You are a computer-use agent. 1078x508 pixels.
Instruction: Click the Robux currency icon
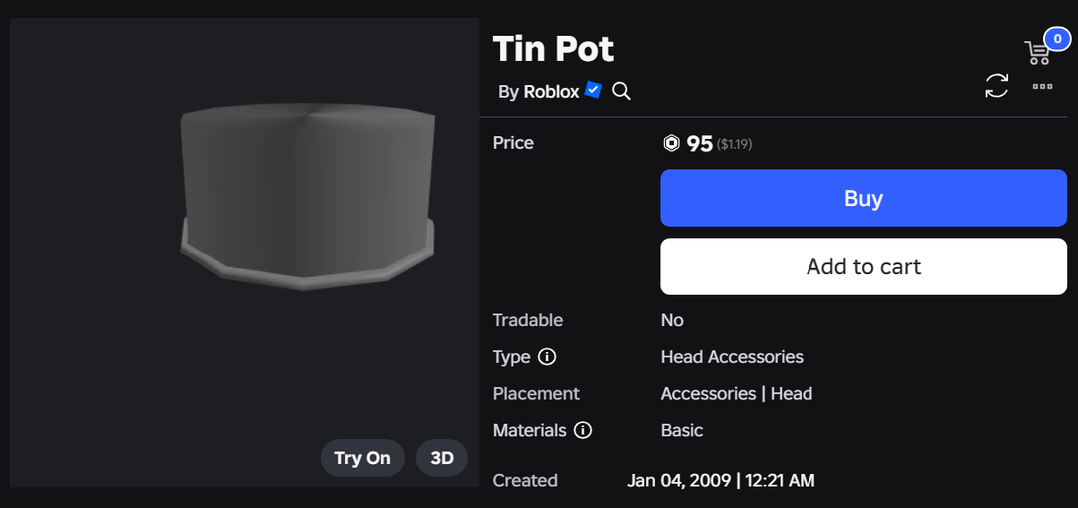(x=672, y=144)
